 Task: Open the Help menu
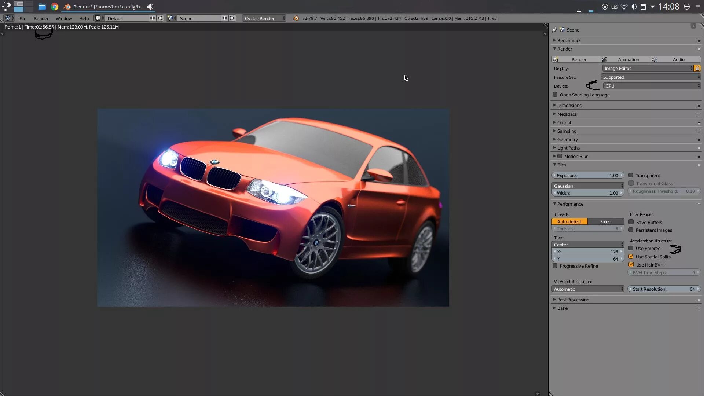[84, 18]
